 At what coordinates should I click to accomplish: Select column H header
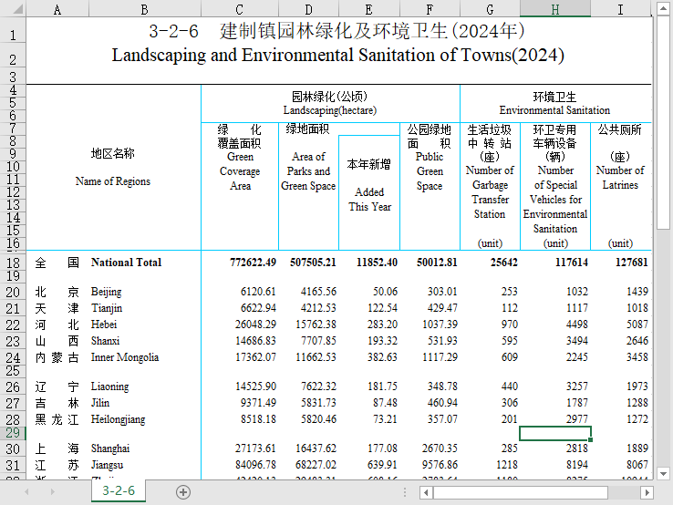pyautogui.click(x=555, y=8)
